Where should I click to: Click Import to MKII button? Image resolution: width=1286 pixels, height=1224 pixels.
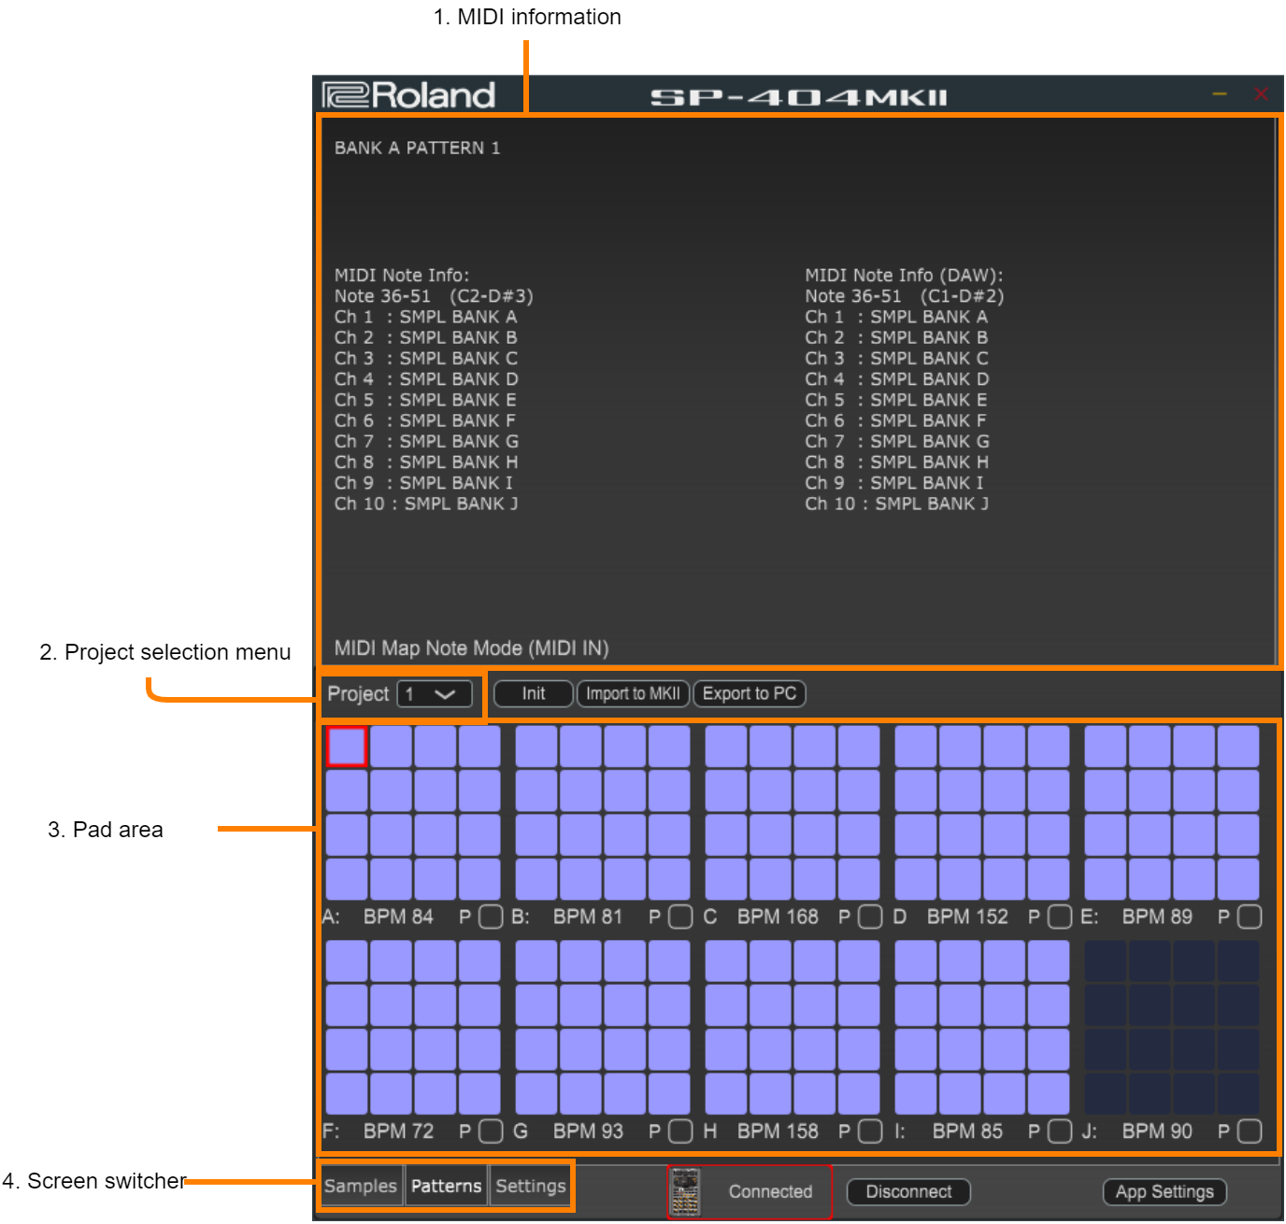click(x=633, y=693)
